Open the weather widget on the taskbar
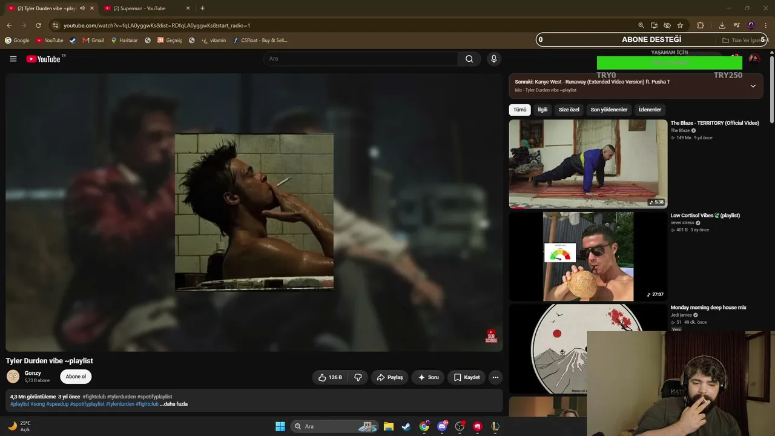The height and width of the screenshot is (436, 775). point(19,426)
